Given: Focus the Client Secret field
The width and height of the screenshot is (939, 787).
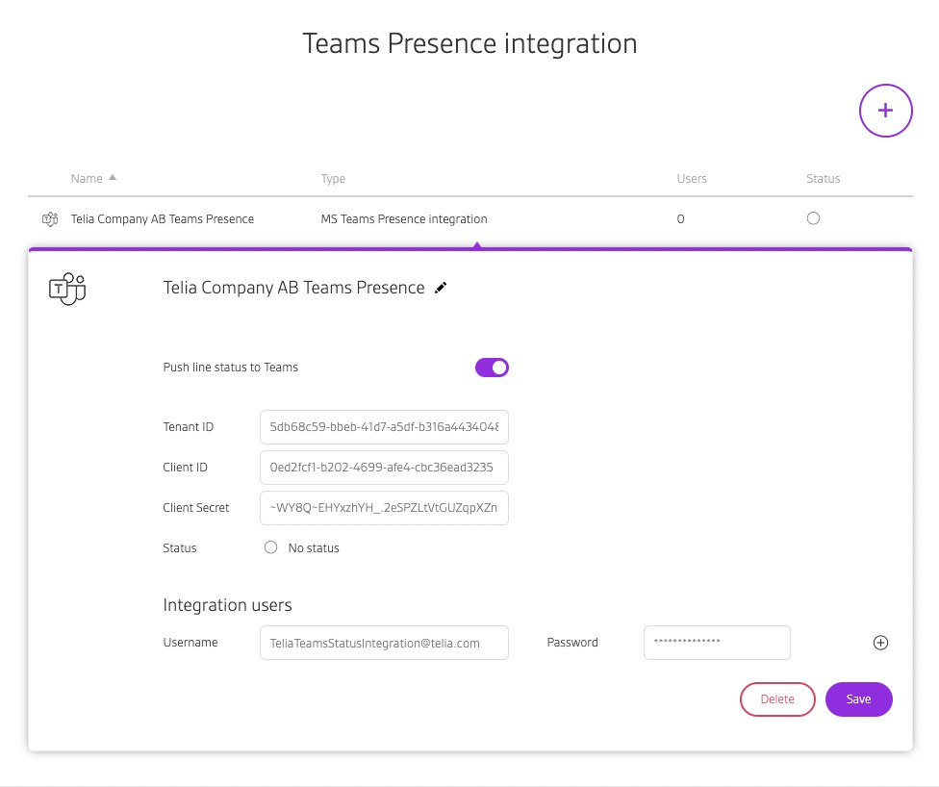Looking at the screenshot, I should (384, 508).
